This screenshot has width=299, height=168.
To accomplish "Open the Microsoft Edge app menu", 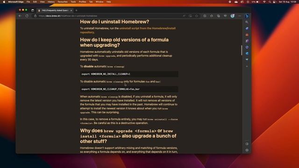I will pyautogui.click(x=16, y=2).
